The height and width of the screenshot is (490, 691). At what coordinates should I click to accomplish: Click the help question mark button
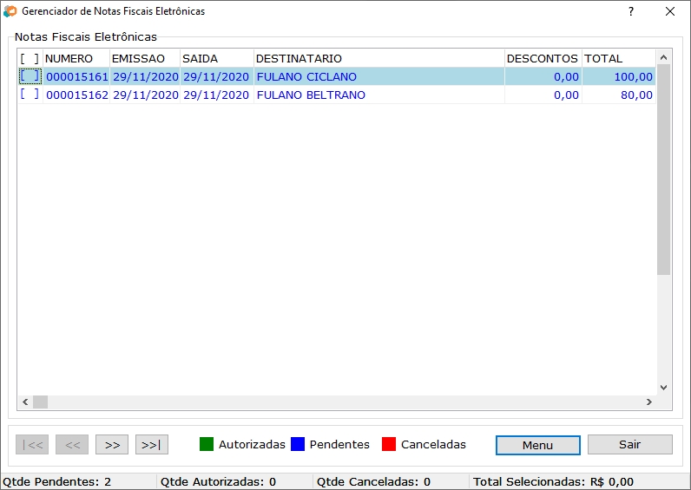coord(630,12)
